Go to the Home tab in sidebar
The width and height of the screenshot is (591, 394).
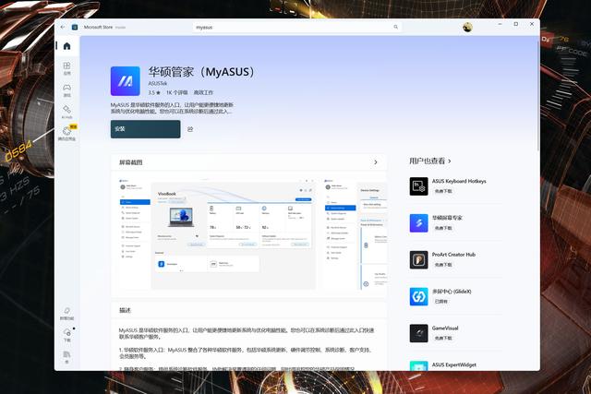click(66, 46)
